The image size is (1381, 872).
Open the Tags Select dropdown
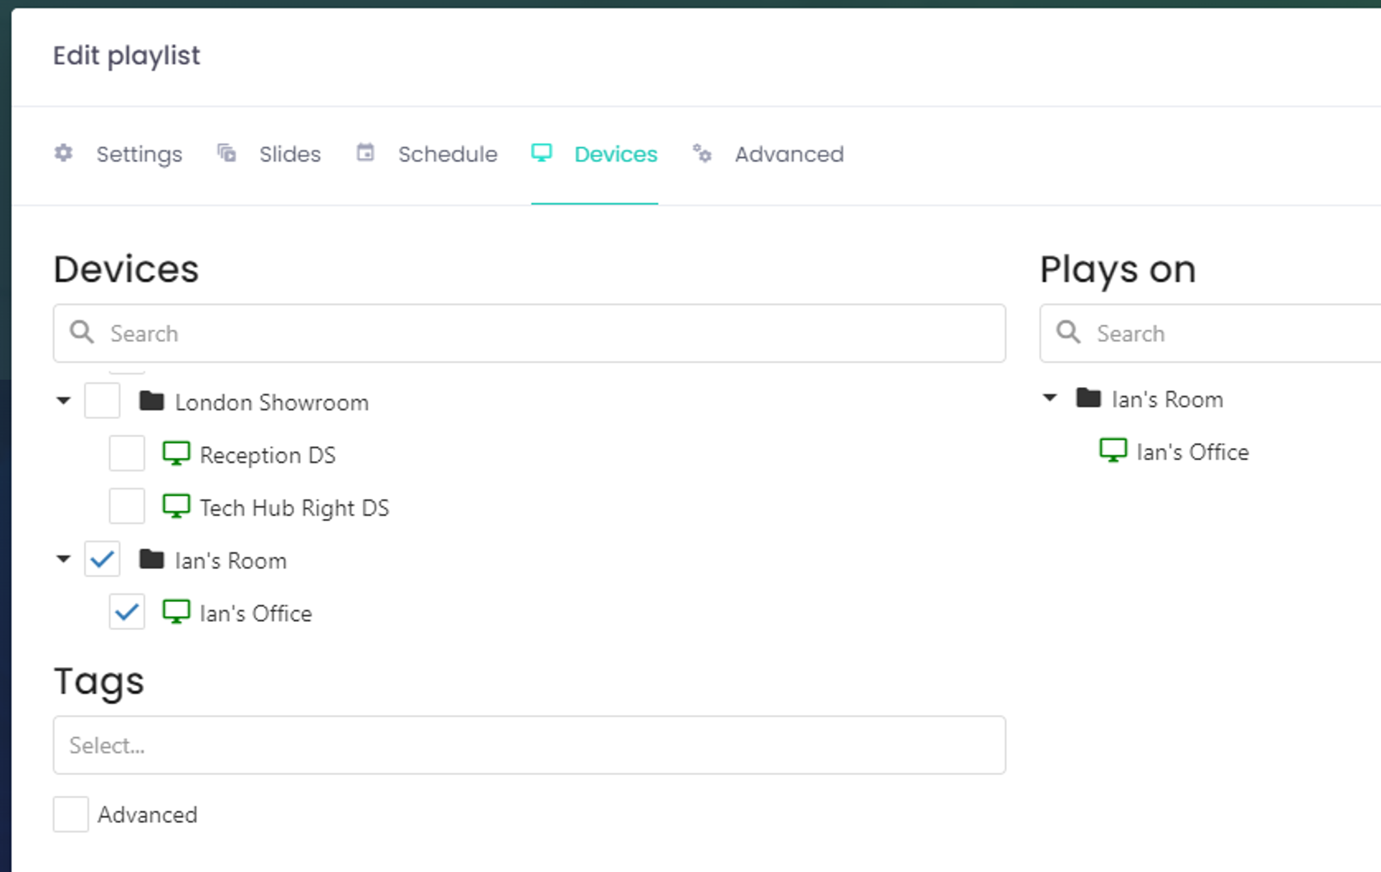[529, 745]
